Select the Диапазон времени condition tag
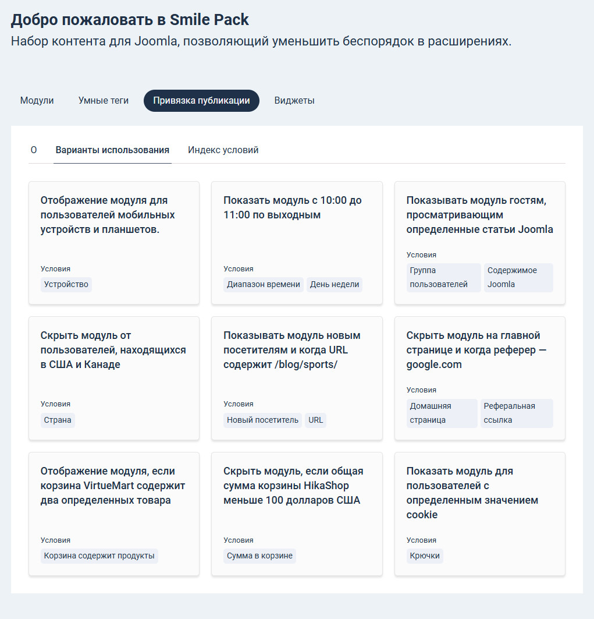Image resolution: width=594 pixels, height=619 pixels. [264, 284]
